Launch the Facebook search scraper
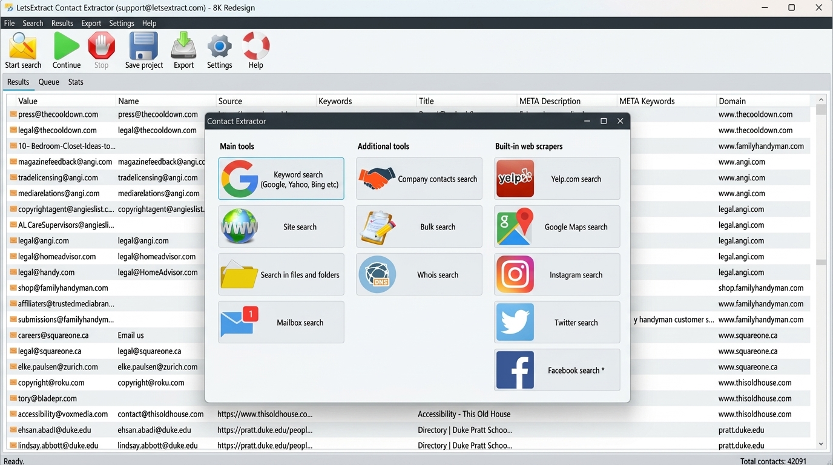This screenshot has height=465, width=833. 557,370
